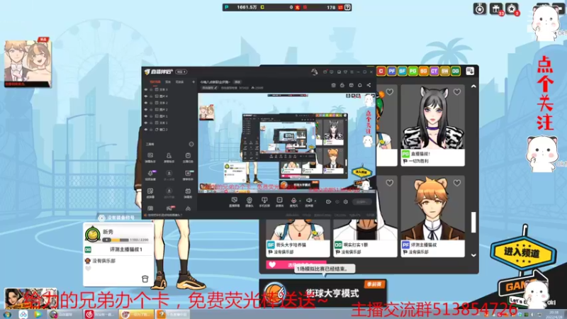Click the unlock icon above stream preview
This screenshot has height=319, width=567.
pyautogui.click(x=342, y=85)
